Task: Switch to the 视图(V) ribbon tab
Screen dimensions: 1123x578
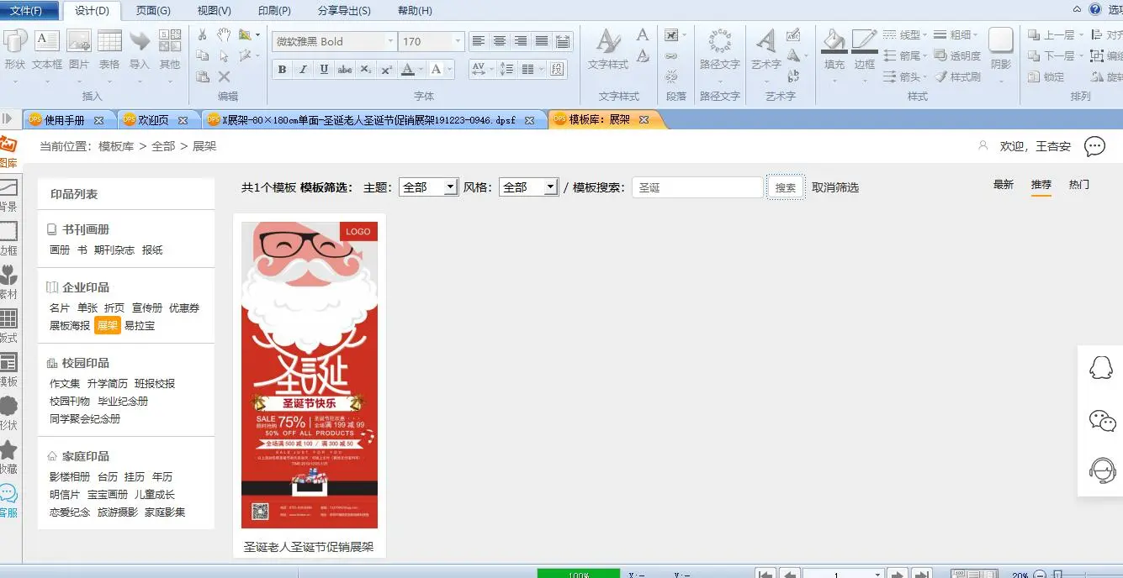Action: (x=214, y=11)
